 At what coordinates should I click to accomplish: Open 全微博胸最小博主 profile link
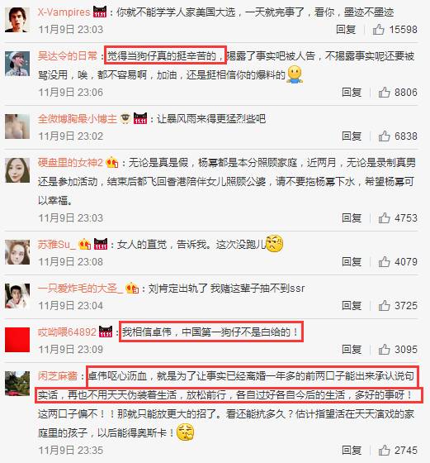point(78,119)
